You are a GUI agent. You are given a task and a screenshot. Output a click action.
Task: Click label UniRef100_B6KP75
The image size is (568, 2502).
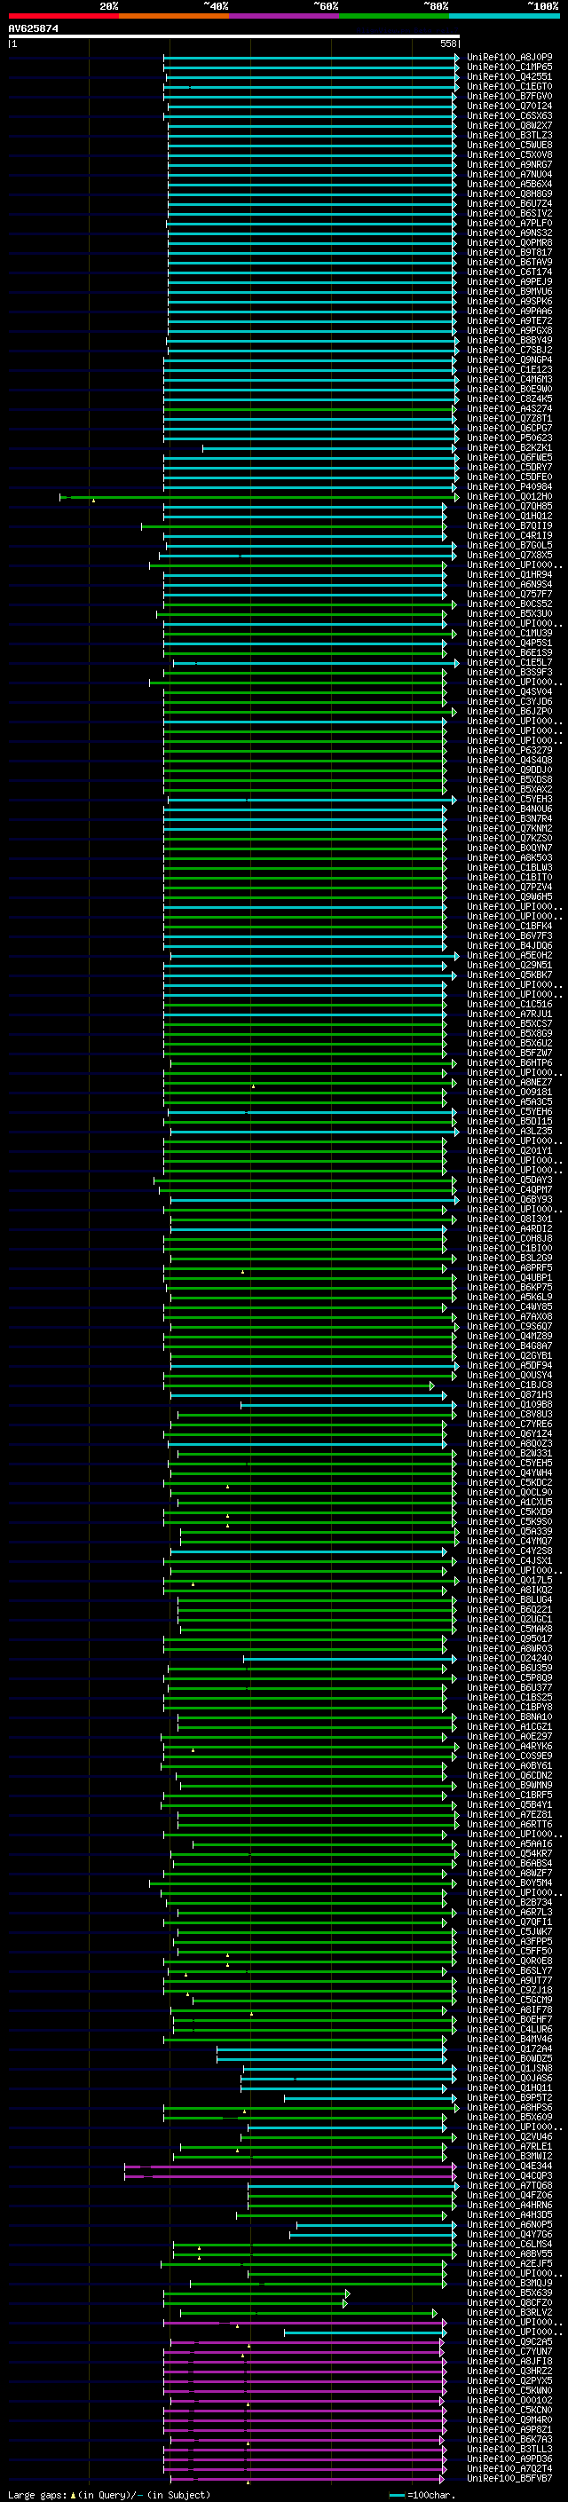tap(509, 1287)
